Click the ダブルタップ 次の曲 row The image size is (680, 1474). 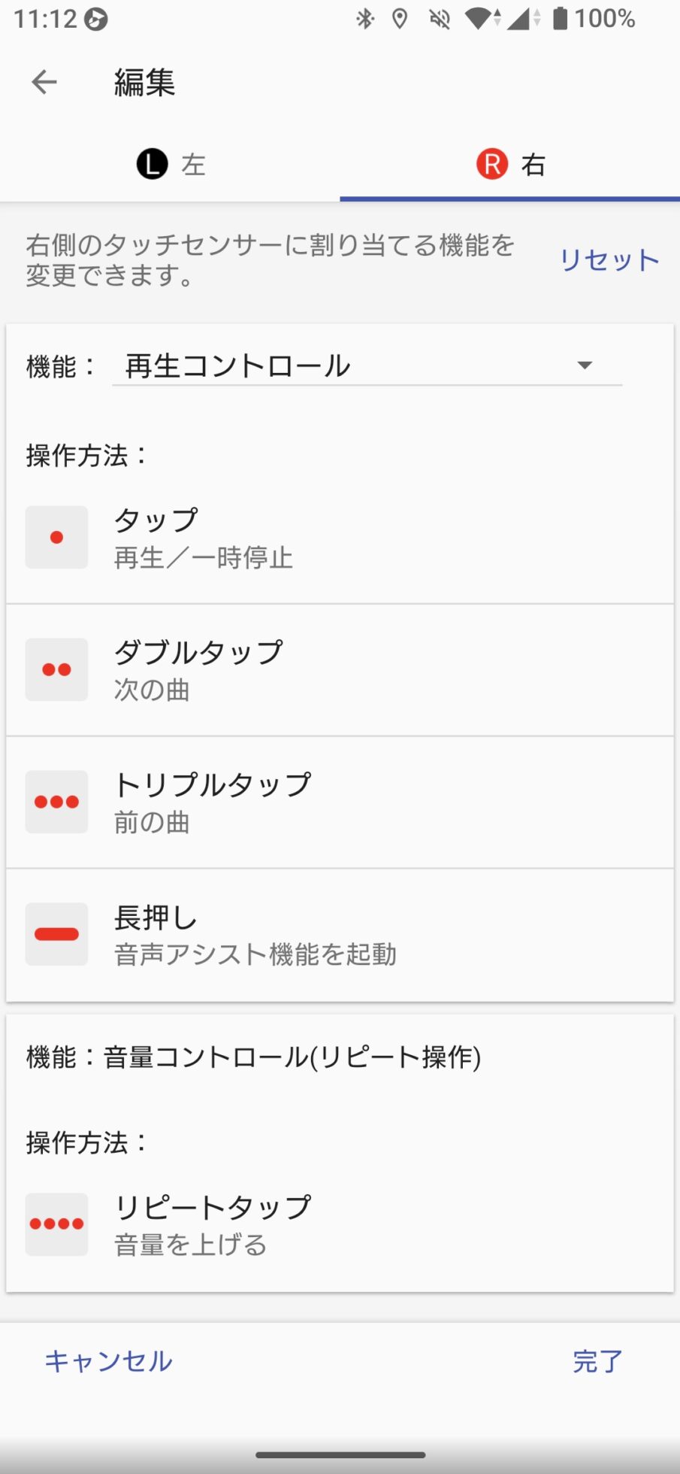pyautogui.click(x=340, y=670)
